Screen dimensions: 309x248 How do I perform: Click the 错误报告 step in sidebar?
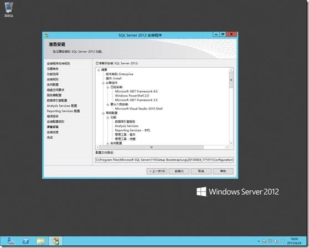point(53,117)
